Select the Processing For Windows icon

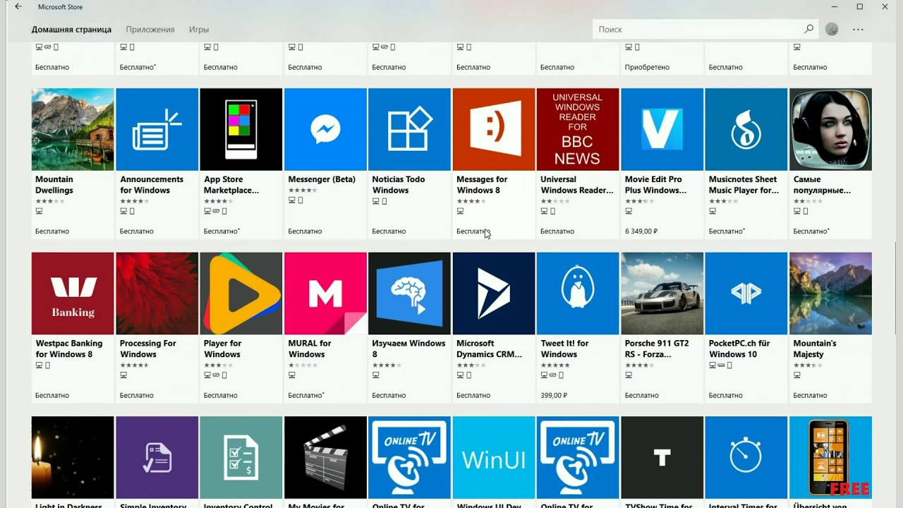click(x=157, y=294)
